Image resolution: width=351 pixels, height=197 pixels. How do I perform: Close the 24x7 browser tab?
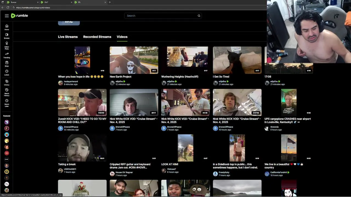coord(72,2)
